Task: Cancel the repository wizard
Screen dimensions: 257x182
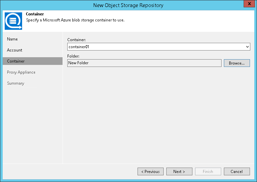Action: 237,172
